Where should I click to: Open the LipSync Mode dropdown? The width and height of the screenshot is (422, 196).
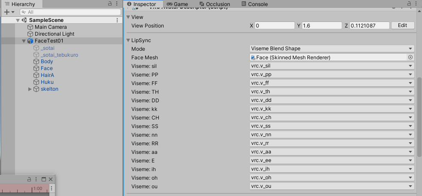pos(332,49)
